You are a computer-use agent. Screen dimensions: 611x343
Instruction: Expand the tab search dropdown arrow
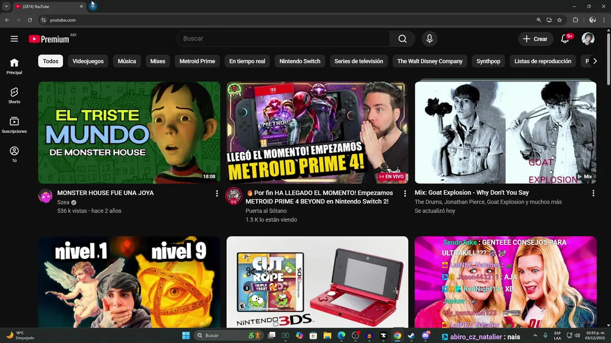(6, 6)
